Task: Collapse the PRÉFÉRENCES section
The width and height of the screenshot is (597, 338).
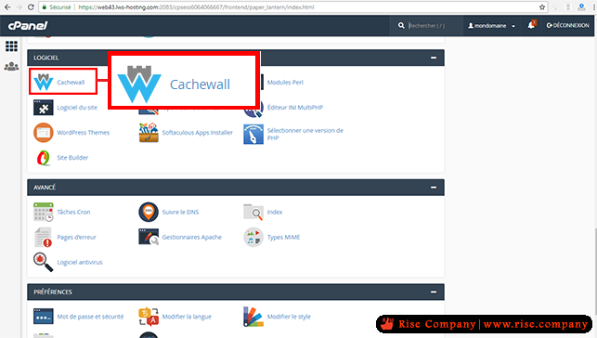Action: [x=434, y=292]
